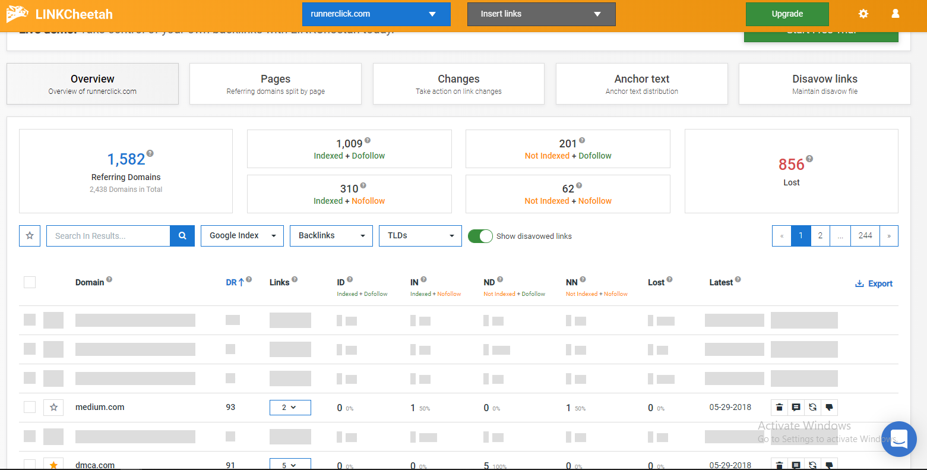Viewport: 927px width, 470px height.
Task: Click the 62 Not Indexed + Nofollow card
Action: coord(568,194)
